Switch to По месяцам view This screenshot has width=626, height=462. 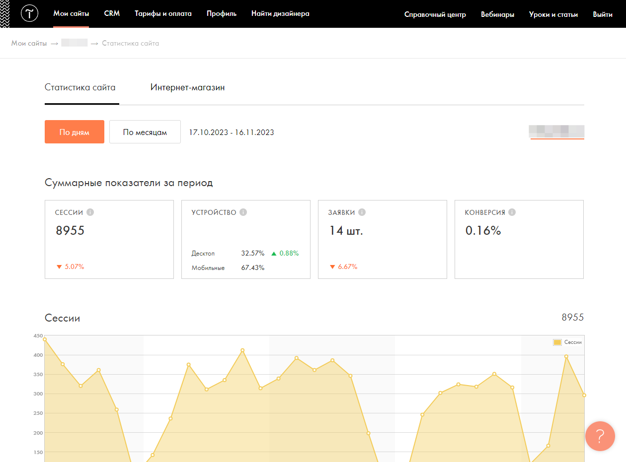tap(145, 132)
